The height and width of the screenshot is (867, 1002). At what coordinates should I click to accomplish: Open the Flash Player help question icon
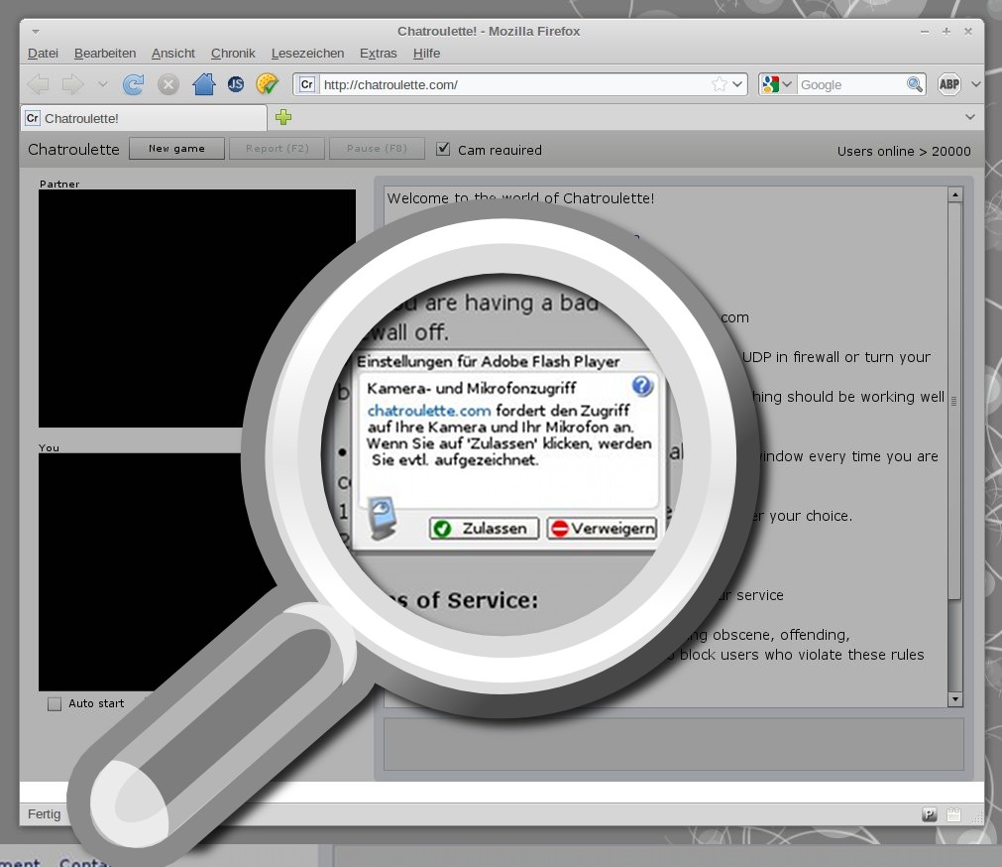(642, 386)
